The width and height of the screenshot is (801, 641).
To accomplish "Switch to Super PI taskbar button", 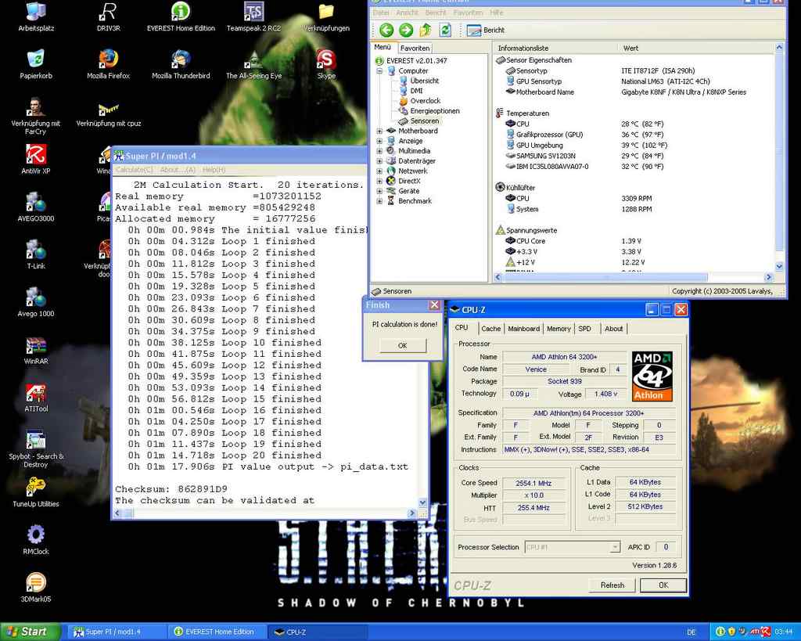I will click(x=117, y=632).
